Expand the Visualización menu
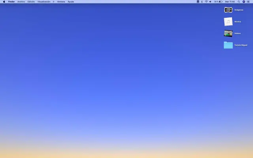253x158 pixels. coord(44,2)
